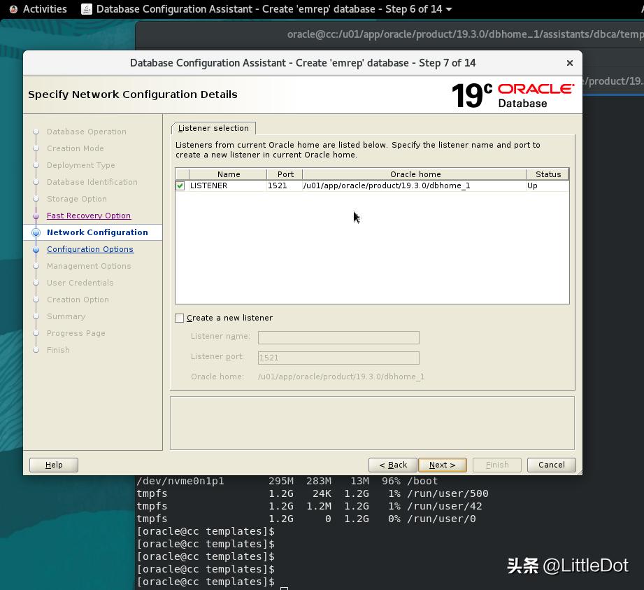This screenshot has height=590, width=644.
Task: Select Deployment Type step label
Action: pyautogui.click(x=81, y=165)
